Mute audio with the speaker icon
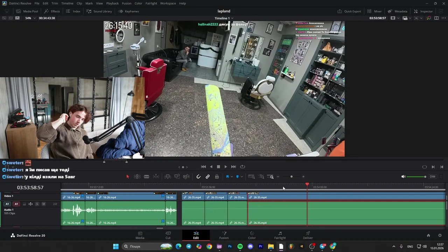448x252 pixels. coord(403,177)
